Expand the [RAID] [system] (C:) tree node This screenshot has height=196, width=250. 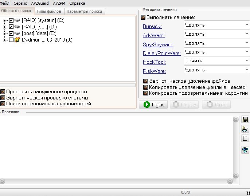click(x=4, y=20)
